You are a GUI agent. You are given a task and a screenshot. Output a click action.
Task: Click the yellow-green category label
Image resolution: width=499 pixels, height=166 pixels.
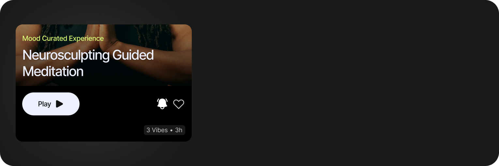tap(63, 38)
